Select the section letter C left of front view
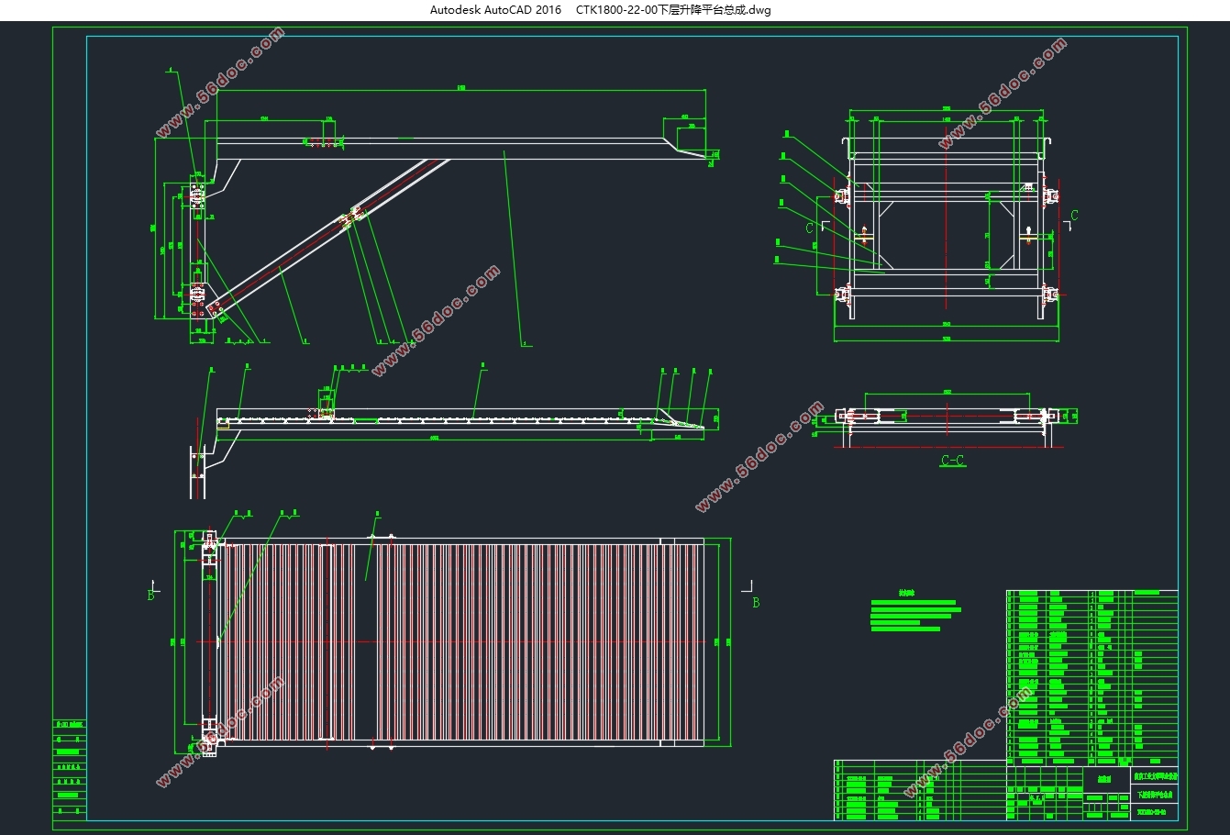 tap(809, 228)
